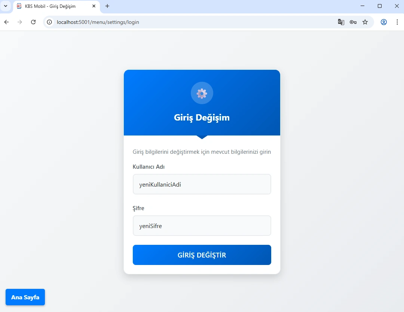Click the gear icon above Giriş Değişim

pyautogui.click(x=202, y=93)
